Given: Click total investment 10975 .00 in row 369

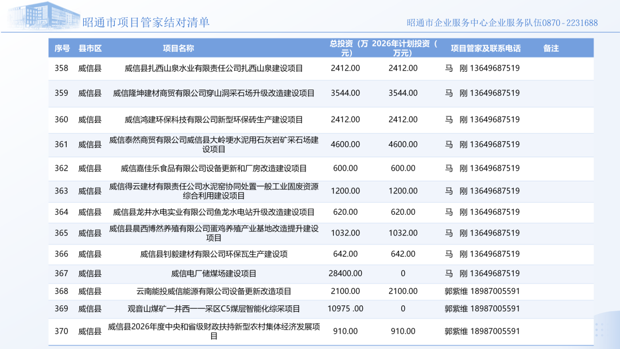Looking at the screenshot, I should click(x=345, y=309).
